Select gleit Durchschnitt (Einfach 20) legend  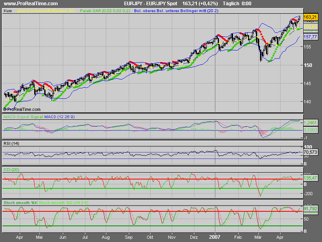(46, 11)
